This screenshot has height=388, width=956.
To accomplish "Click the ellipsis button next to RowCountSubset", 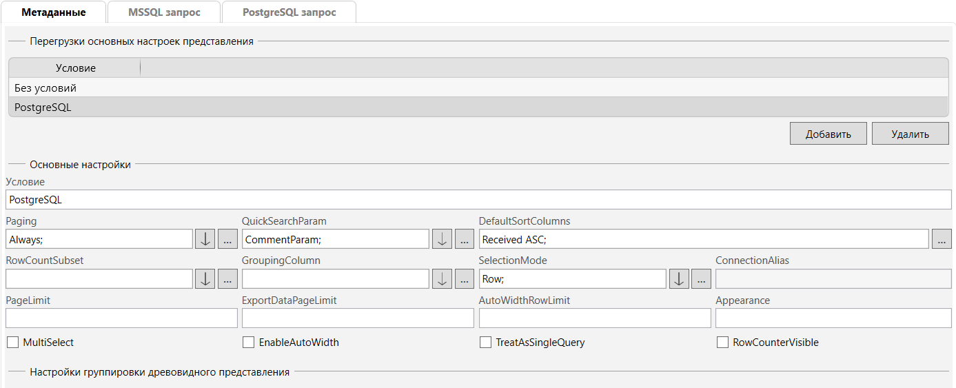I will click(x=228, y=279).
